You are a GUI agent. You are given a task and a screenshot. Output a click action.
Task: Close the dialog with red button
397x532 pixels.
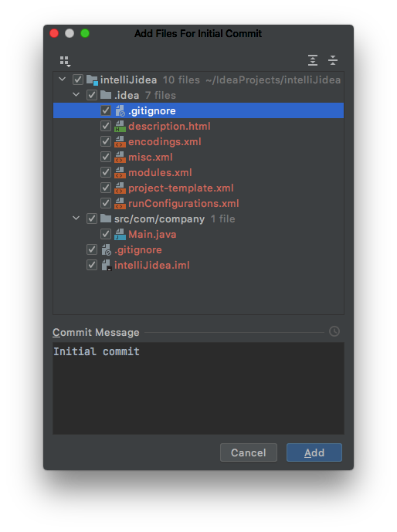click(x=54, y=34)
